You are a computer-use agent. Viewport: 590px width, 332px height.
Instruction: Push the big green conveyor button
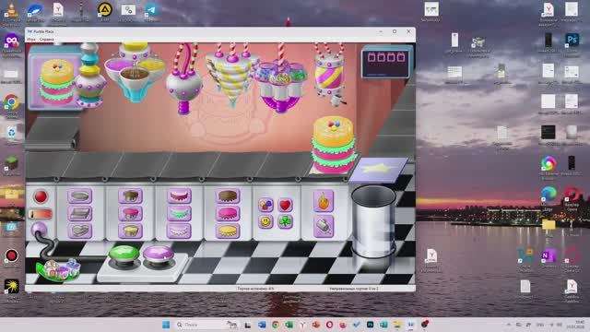coord(124,255)
